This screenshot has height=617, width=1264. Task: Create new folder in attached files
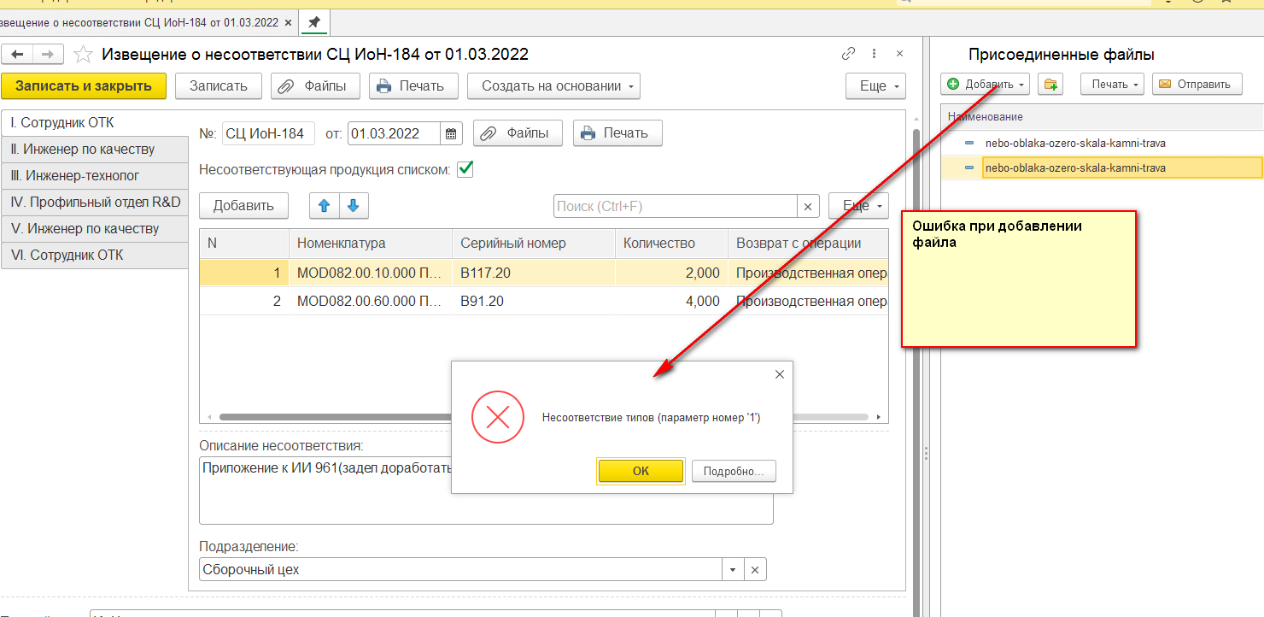tap(1050, 84)
